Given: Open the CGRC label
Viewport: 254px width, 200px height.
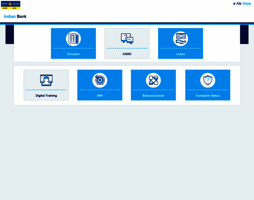Looking at the screenshot, I should [x=127, y=54].
